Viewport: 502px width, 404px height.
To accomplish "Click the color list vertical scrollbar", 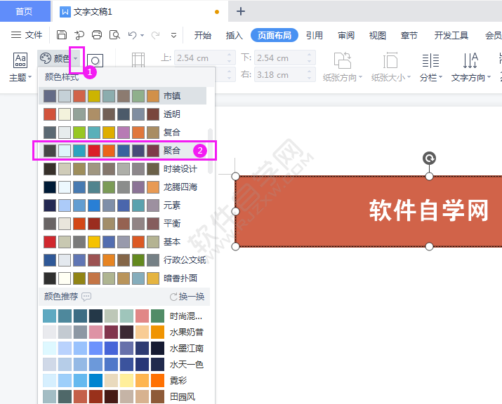I will pos(210,151).
